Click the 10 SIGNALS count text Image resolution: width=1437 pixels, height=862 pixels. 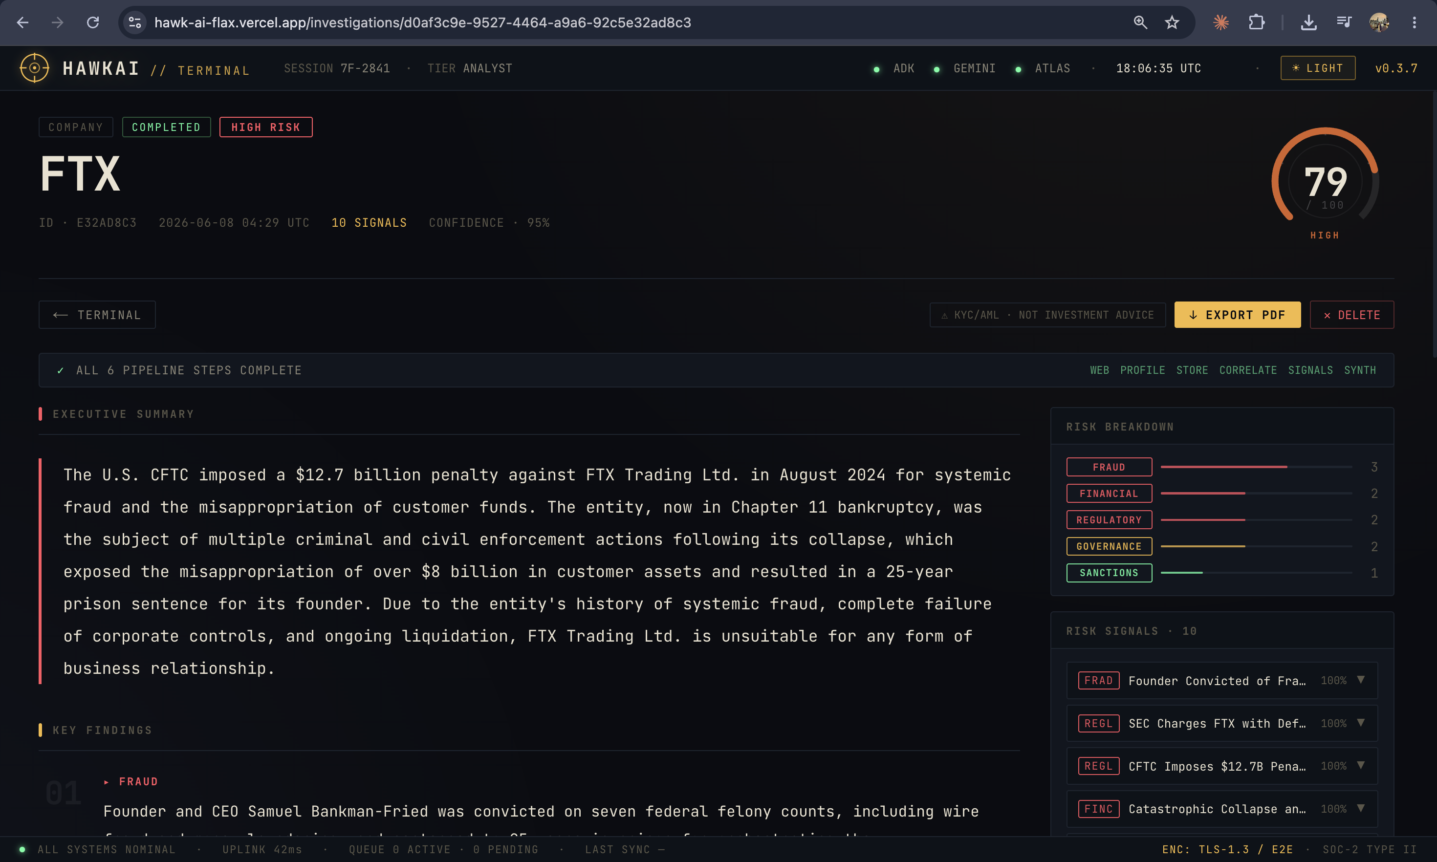(369, 223)
